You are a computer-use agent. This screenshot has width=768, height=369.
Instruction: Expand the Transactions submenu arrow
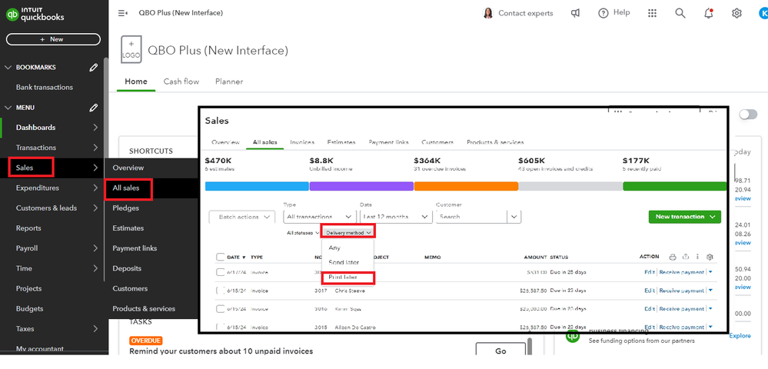pyautogui.click(x=95, y=148)
